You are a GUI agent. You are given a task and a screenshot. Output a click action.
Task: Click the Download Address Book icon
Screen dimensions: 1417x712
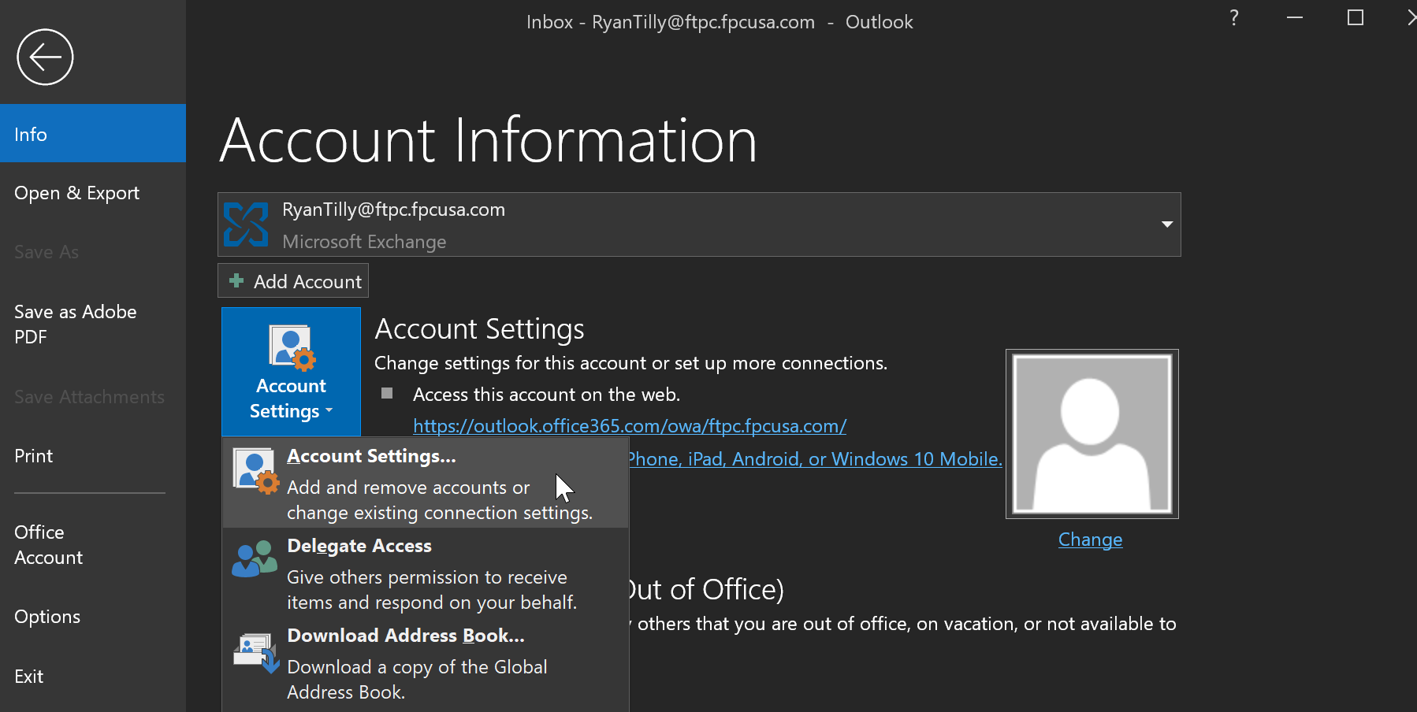(256, 652)
